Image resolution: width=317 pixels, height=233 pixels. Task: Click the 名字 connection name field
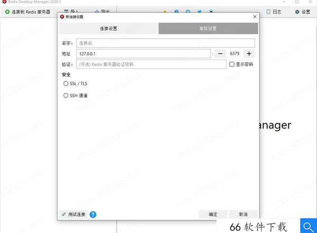pos(165,43)
